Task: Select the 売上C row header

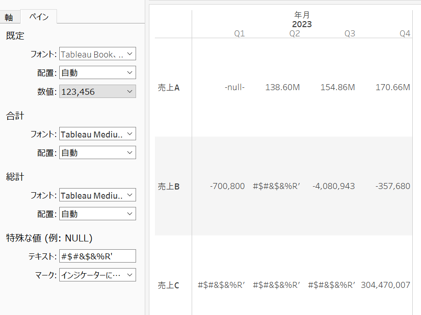Action: pyautogui.click(x=168, y=285)
